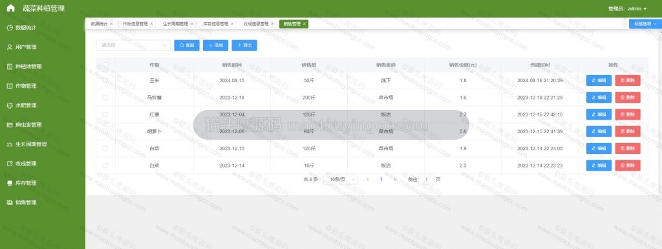
Task: Close the 库存信息管理 tab
Action: 232,24
